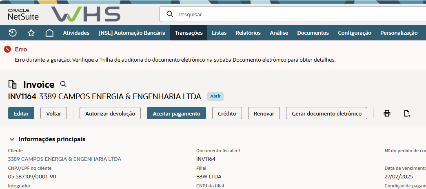Image resolution: width=426 pixels, height=189 pixels.
Task: Click the Voltar button
Action: tap(53, 113)
